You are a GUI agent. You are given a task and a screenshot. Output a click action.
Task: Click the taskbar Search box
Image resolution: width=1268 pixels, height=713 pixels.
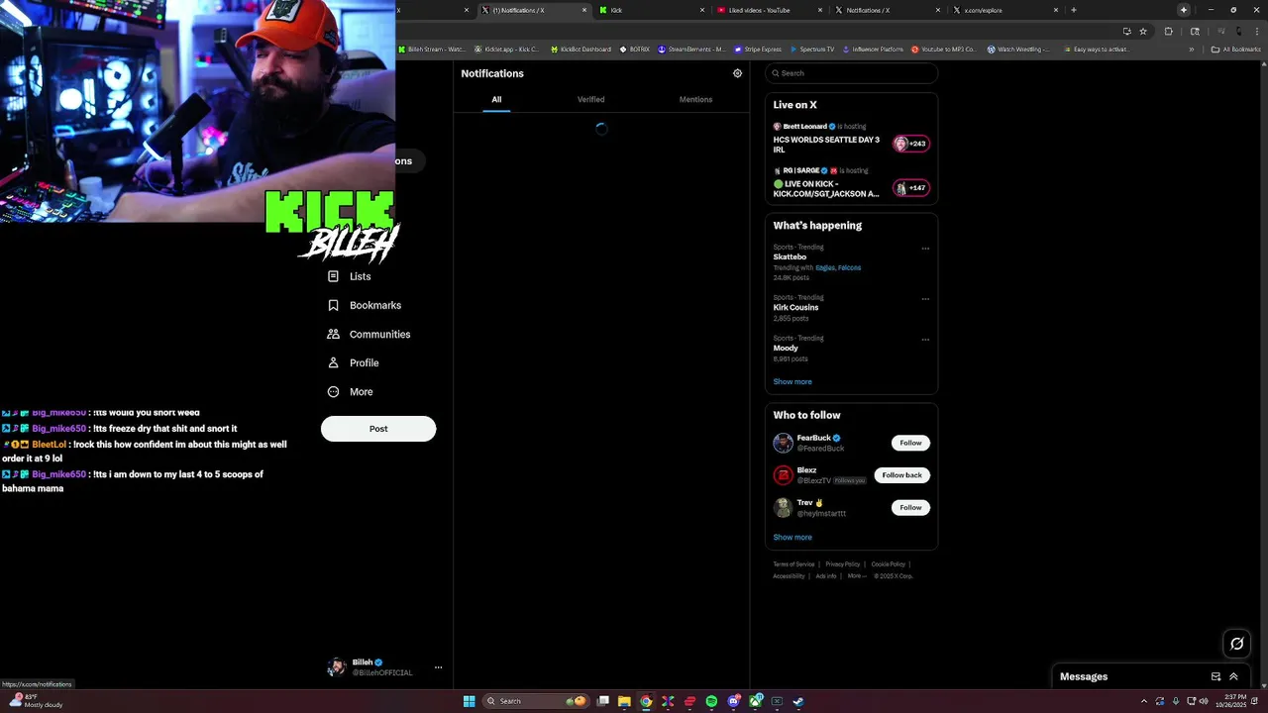[x=536, y=701]
